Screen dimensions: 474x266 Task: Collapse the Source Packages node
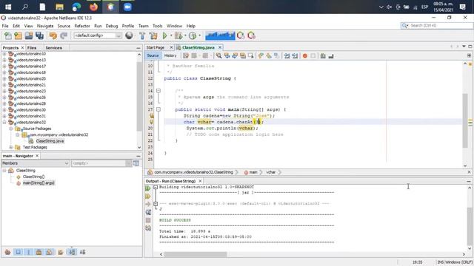coord(11,129)
